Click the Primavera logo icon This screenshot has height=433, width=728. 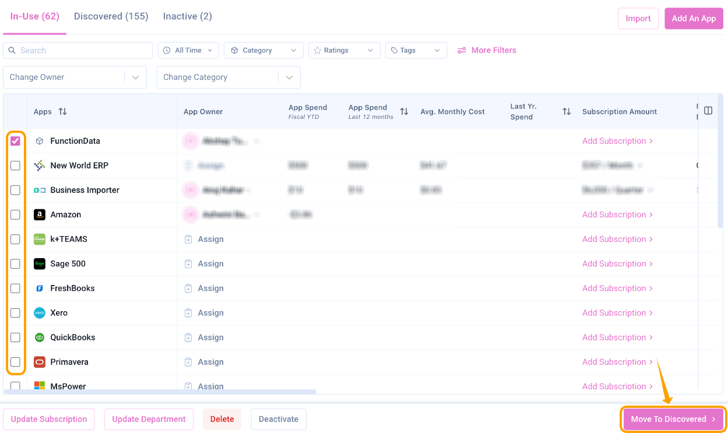tap(40, 361)
